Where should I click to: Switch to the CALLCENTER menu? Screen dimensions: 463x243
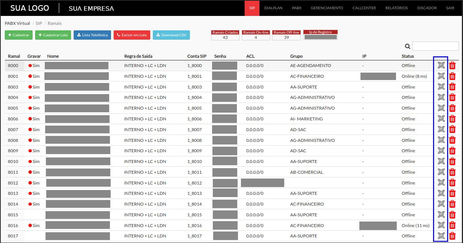[x=364, y=8]
